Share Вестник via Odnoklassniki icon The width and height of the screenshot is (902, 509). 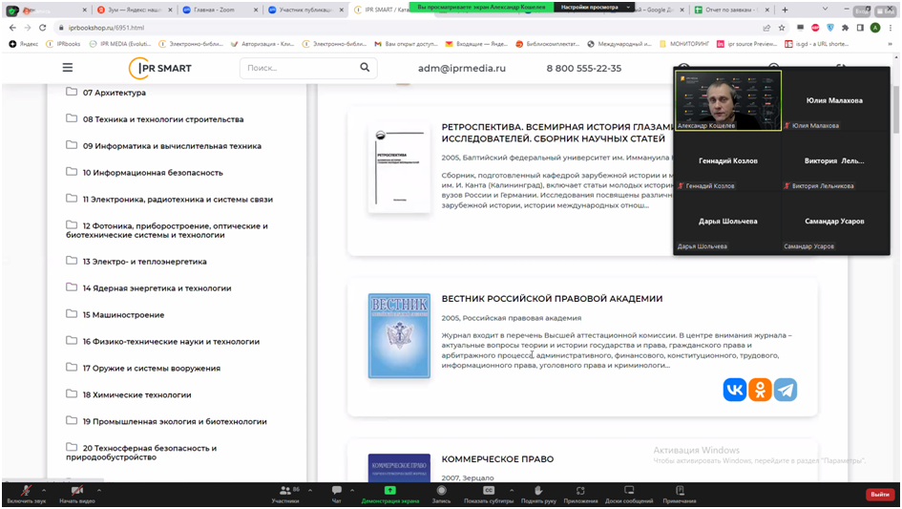tap(760, 390)
